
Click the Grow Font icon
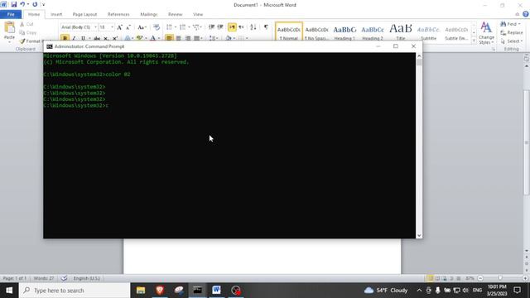coord(119,27)
